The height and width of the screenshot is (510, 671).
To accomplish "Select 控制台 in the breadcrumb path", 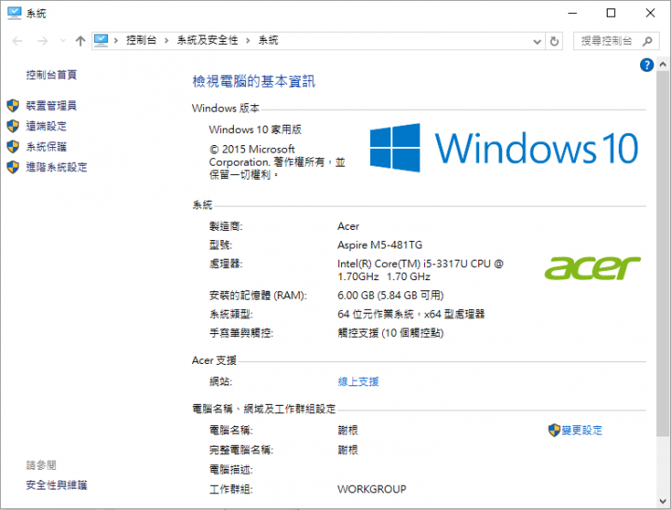I will pyautogui.click(x=142, y=41).
